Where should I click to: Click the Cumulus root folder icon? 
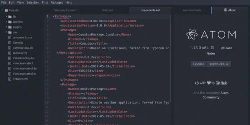coord(7,10)
